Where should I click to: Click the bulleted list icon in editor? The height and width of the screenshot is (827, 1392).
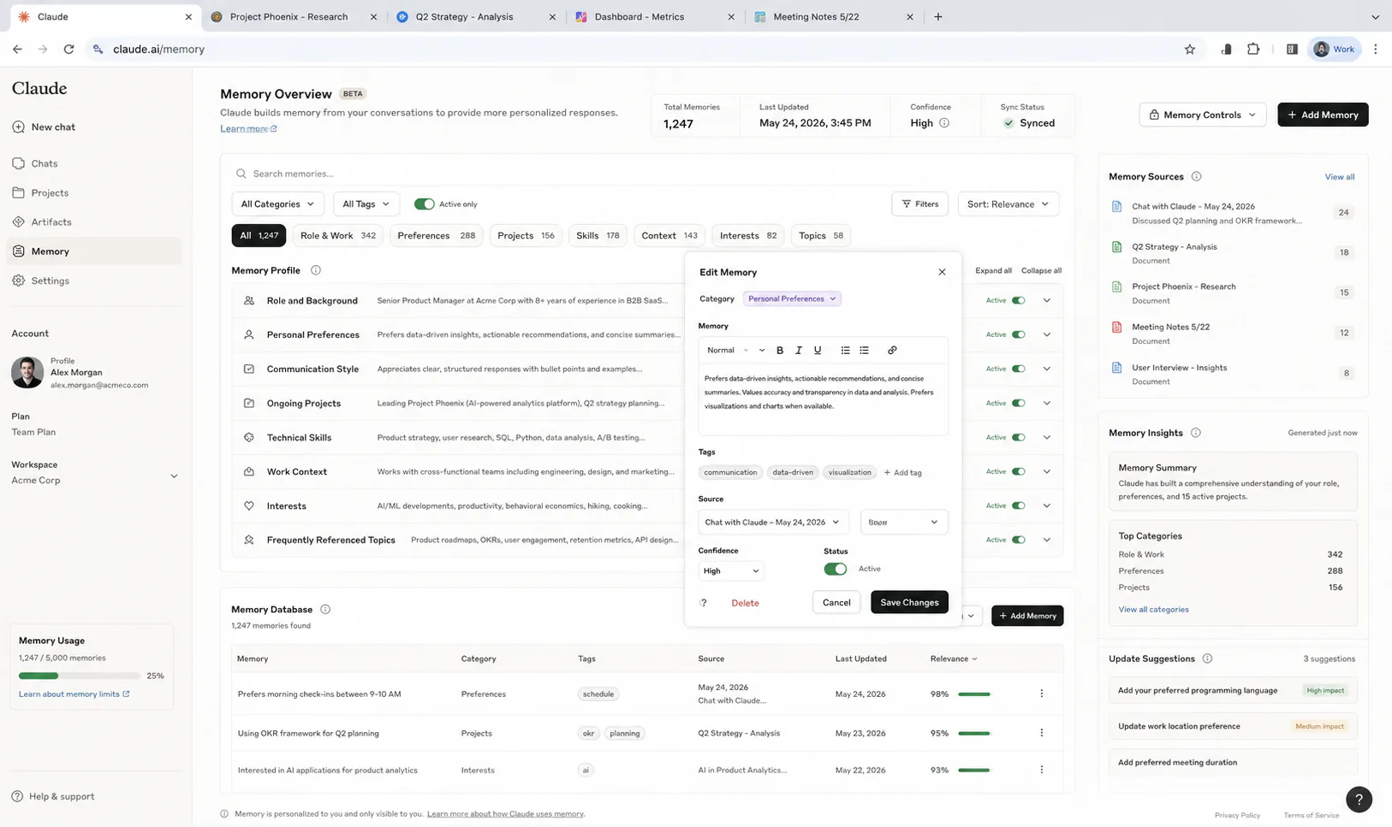tap(864, 350)
